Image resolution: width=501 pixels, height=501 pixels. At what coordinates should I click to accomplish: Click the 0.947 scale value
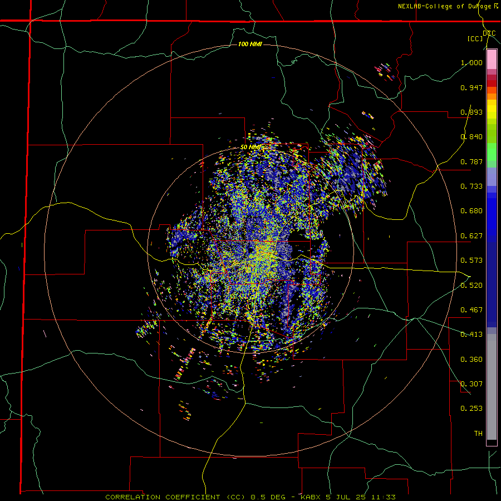click(x=471, y=87)
